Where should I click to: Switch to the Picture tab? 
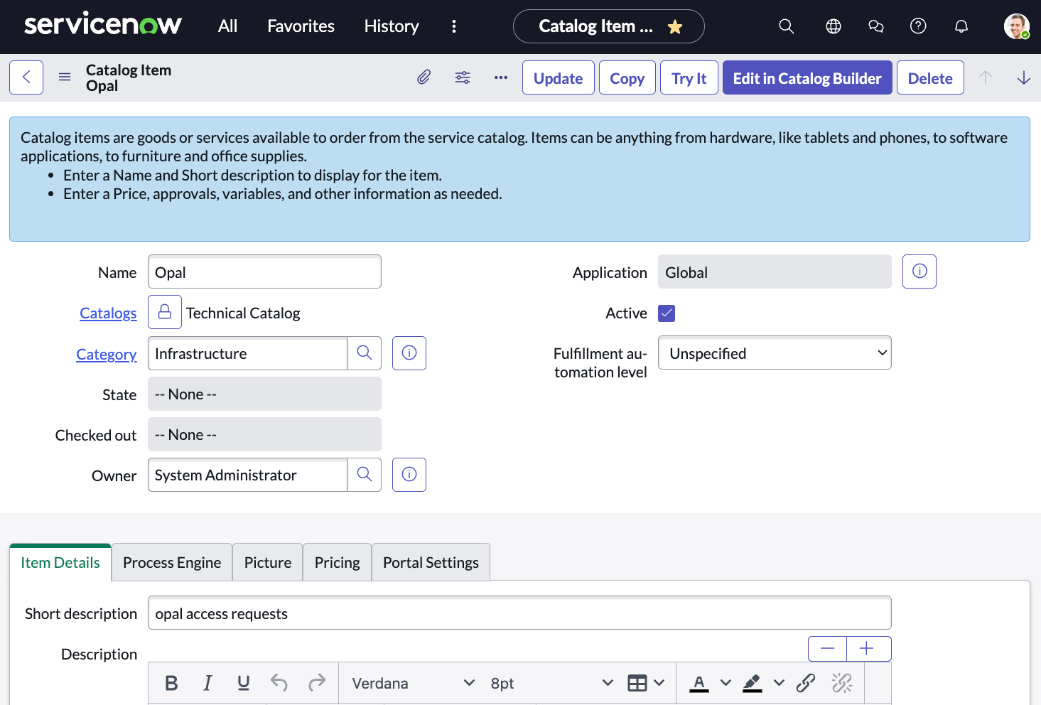pos(268,562)
